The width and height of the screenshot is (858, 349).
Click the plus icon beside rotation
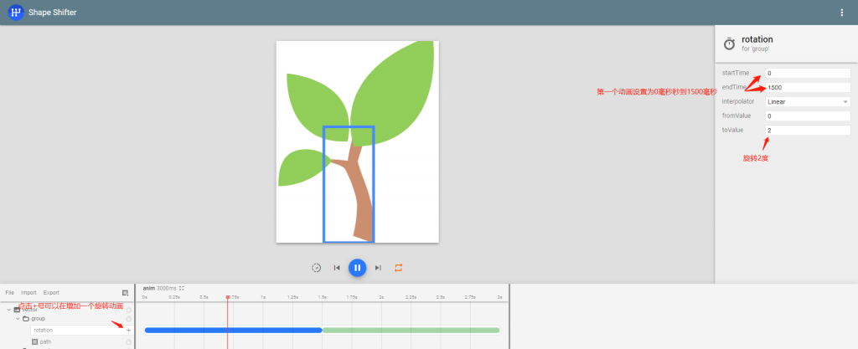click(x=128, y=331)
